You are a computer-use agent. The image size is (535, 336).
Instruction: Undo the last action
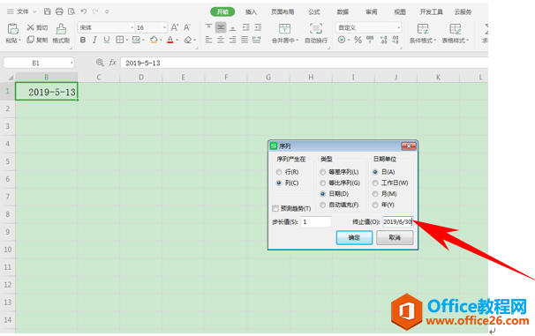point(84,11)
